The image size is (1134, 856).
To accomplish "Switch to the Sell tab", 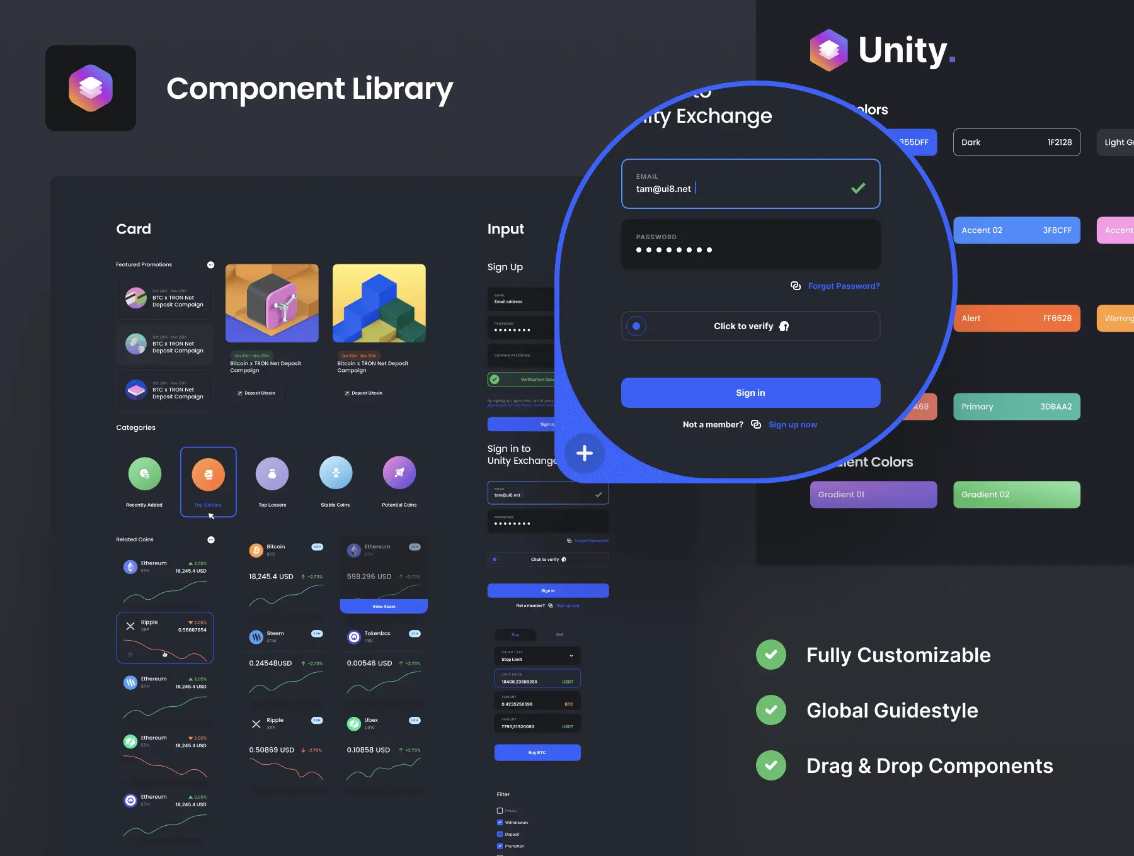I will [x=559, y=634].
